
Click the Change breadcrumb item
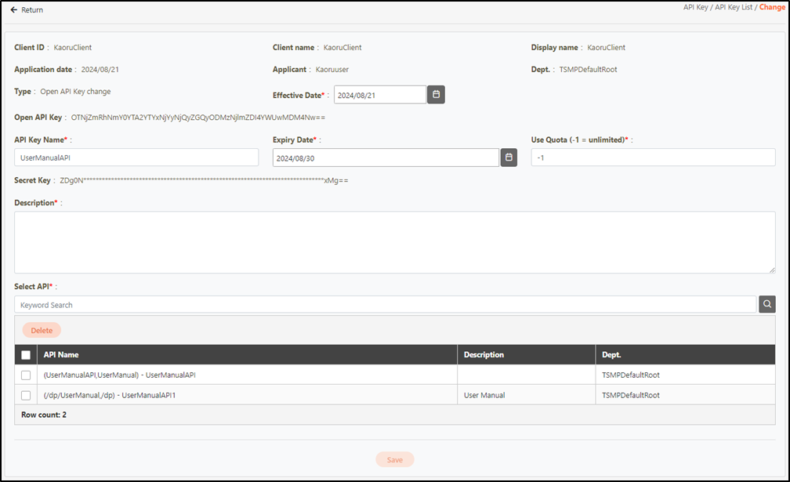click(x=772, y=7)
